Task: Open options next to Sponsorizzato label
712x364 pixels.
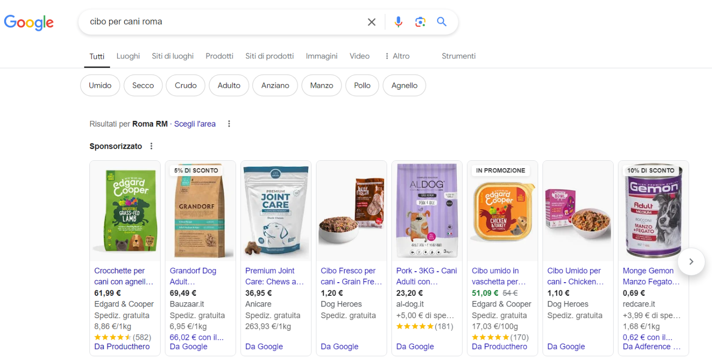Action: tap(151, 146)
